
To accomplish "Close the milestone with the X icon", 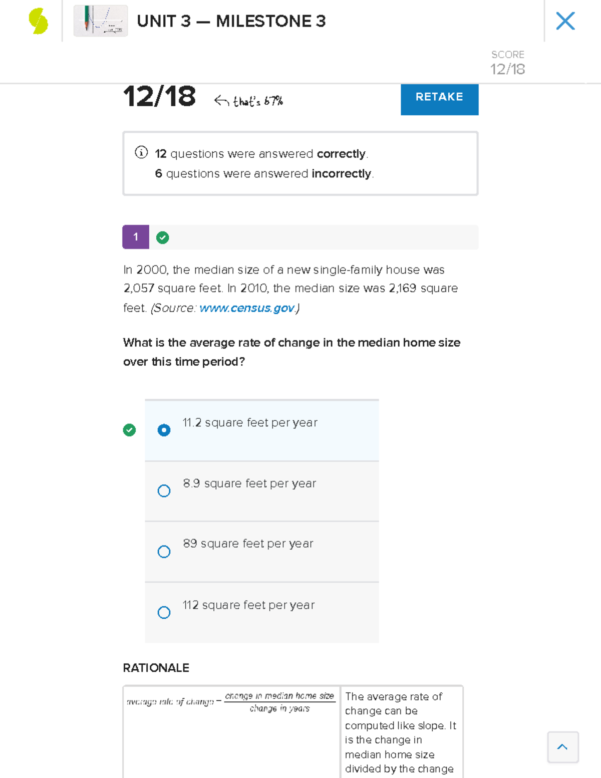I will pyautogui.click(x=565, y=21).
